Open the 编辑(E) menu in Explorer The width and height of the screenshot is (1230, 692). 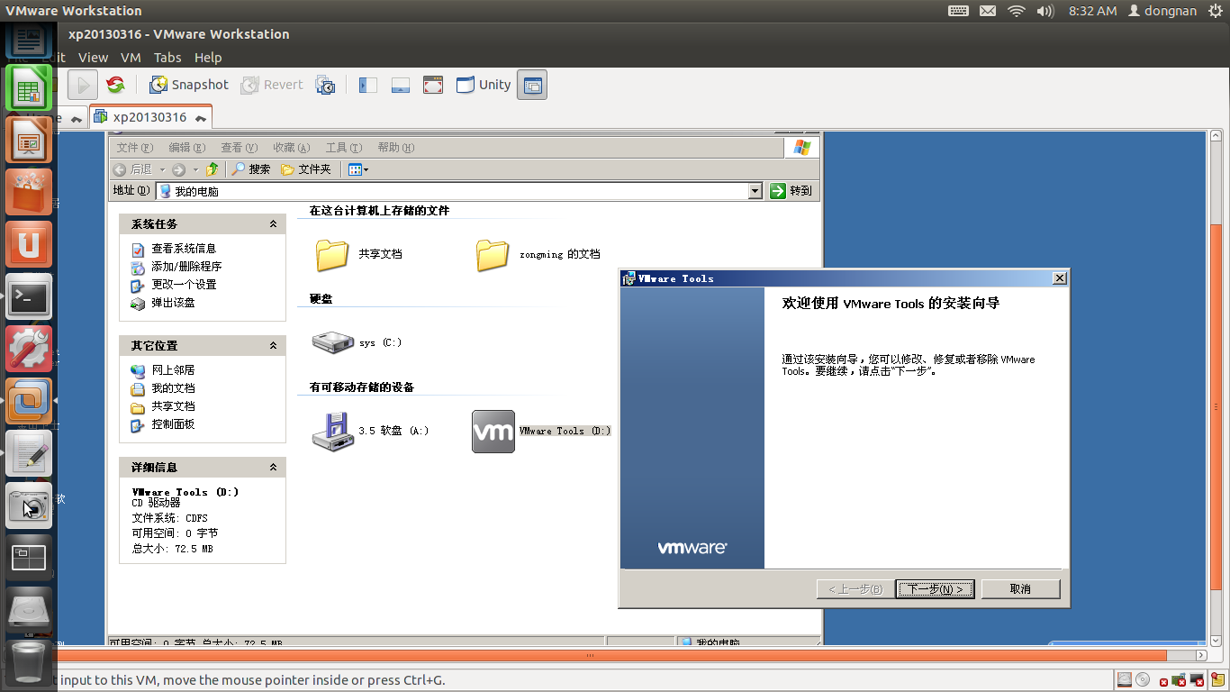187,148
